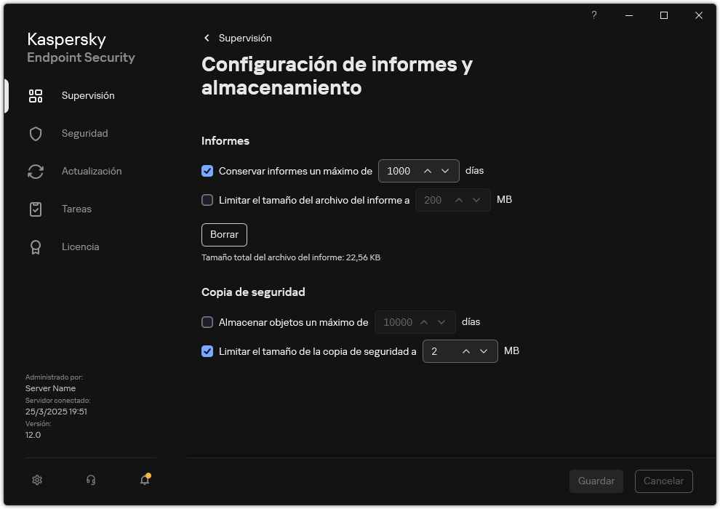The height and width of the screenshot is (509, 720).
Task: Select the Tareas tasks icon
Action: [36, 209]
